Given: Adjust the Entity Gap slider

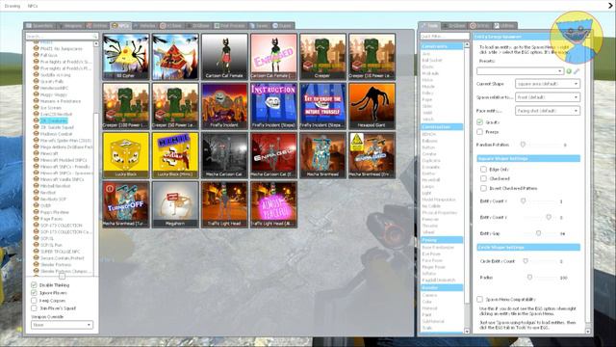Looking at the screenshot, I should [x=540, y=233].
